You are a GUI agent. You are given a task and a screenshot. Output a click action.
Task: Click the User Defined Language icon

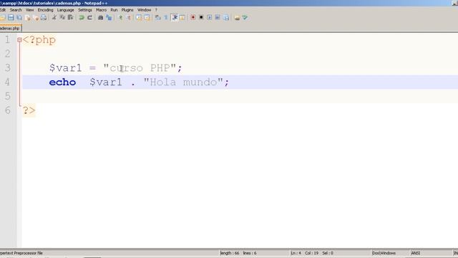(182, 17)
